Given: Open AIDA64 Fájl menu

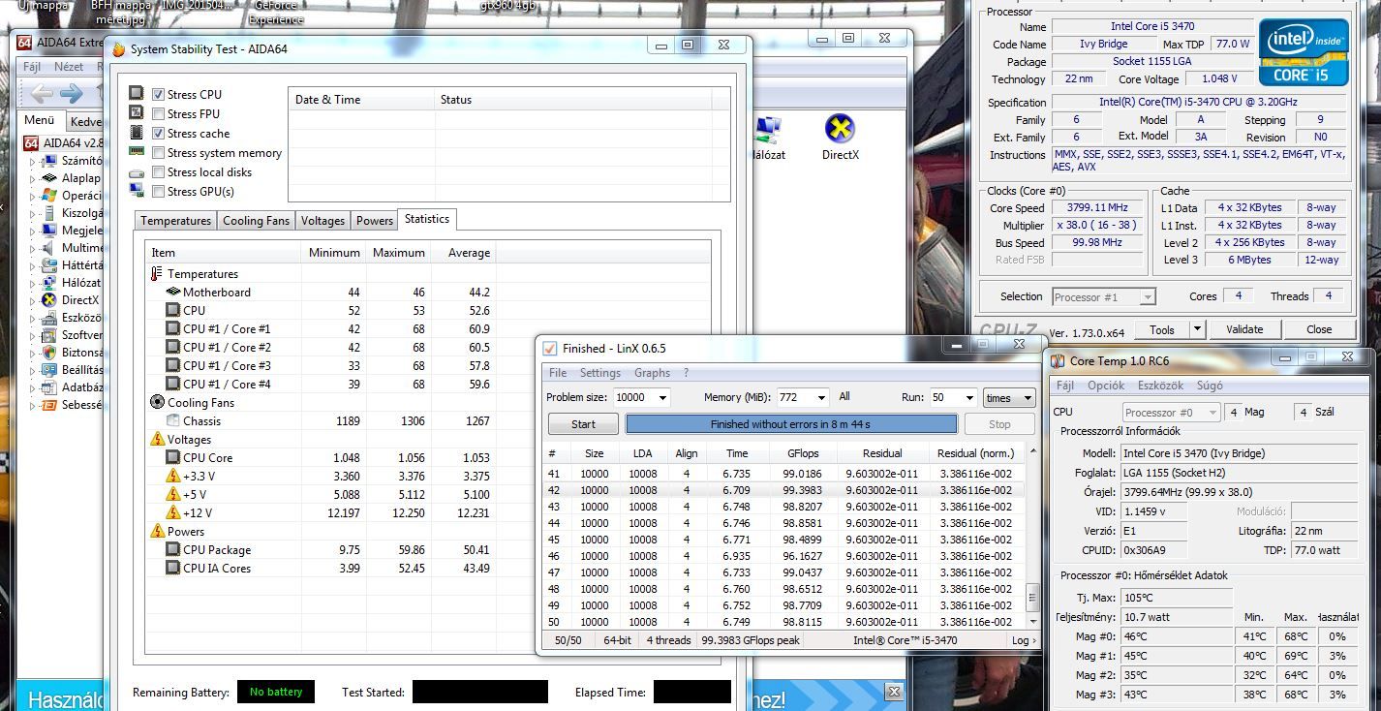Looking at the screenshot, I should tap(31, 68).
